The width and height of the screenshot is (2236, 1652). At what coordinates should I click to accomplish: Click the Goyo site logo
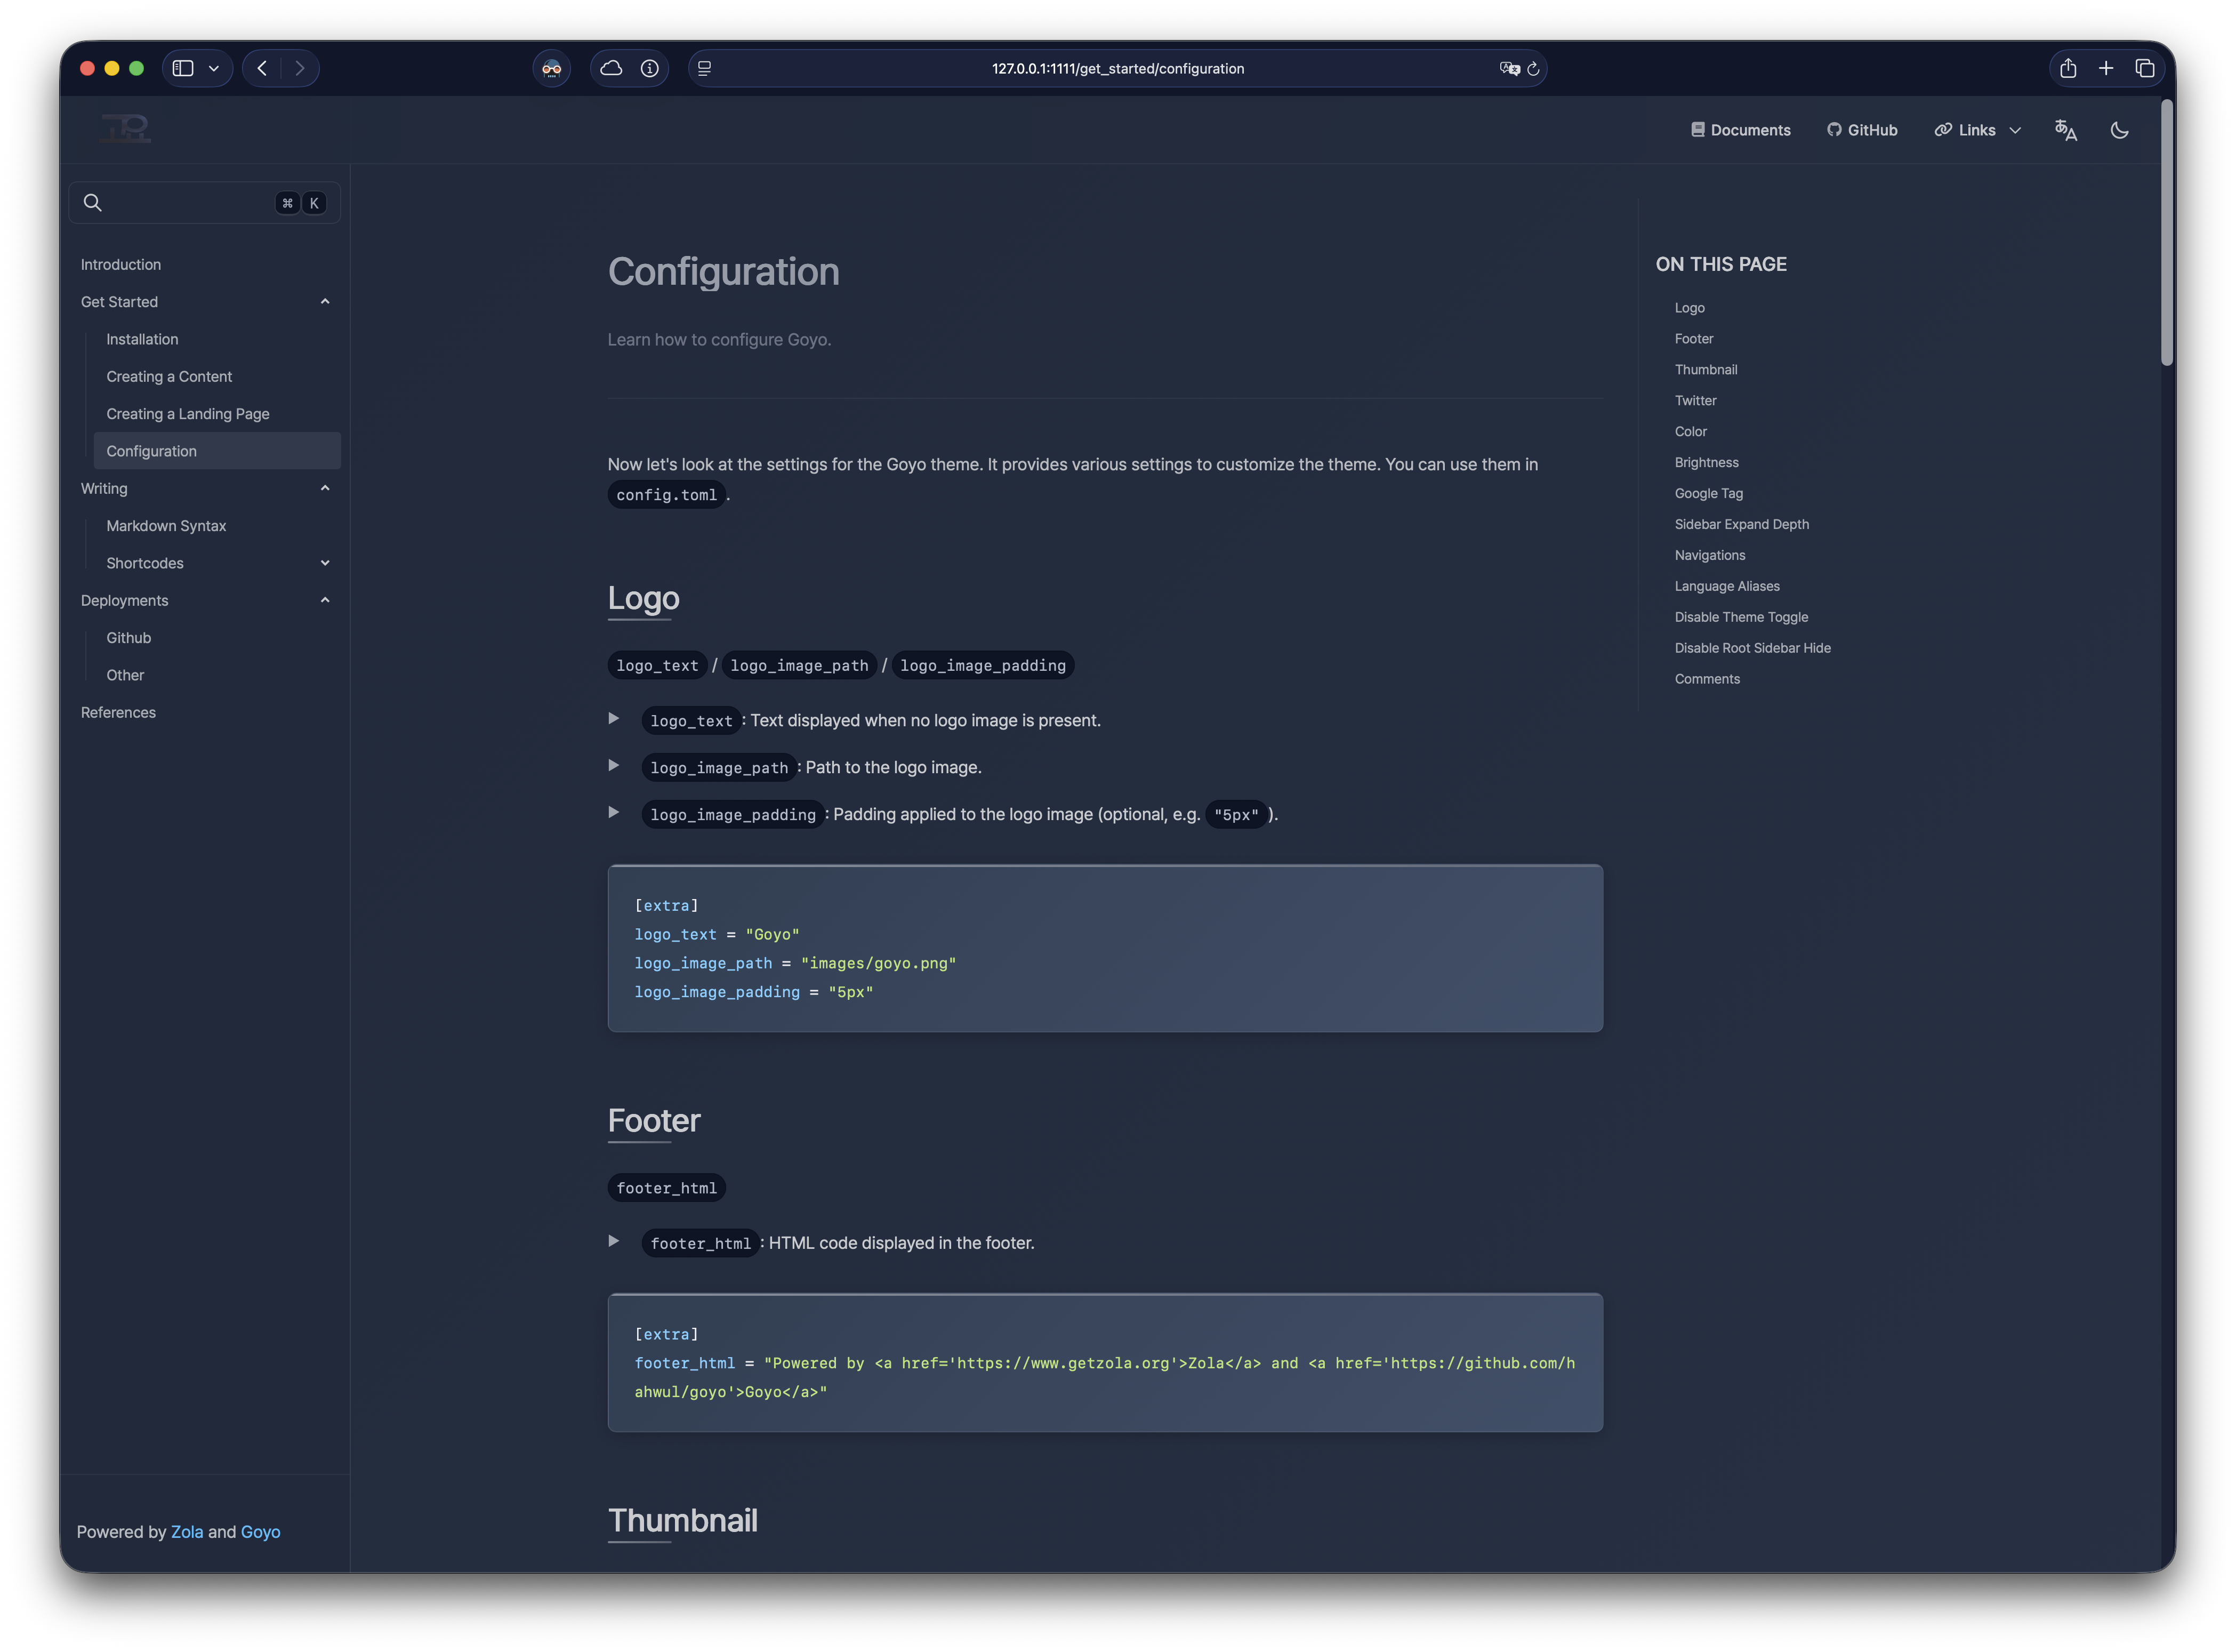(x=127, y=129)
